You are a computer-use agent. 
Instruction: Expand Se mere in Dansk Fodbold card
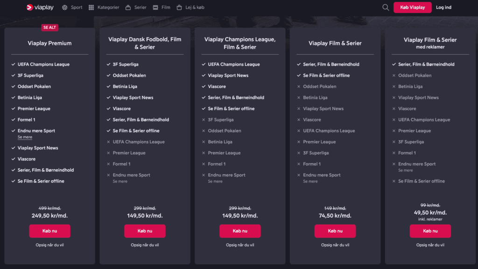point(120,181)
